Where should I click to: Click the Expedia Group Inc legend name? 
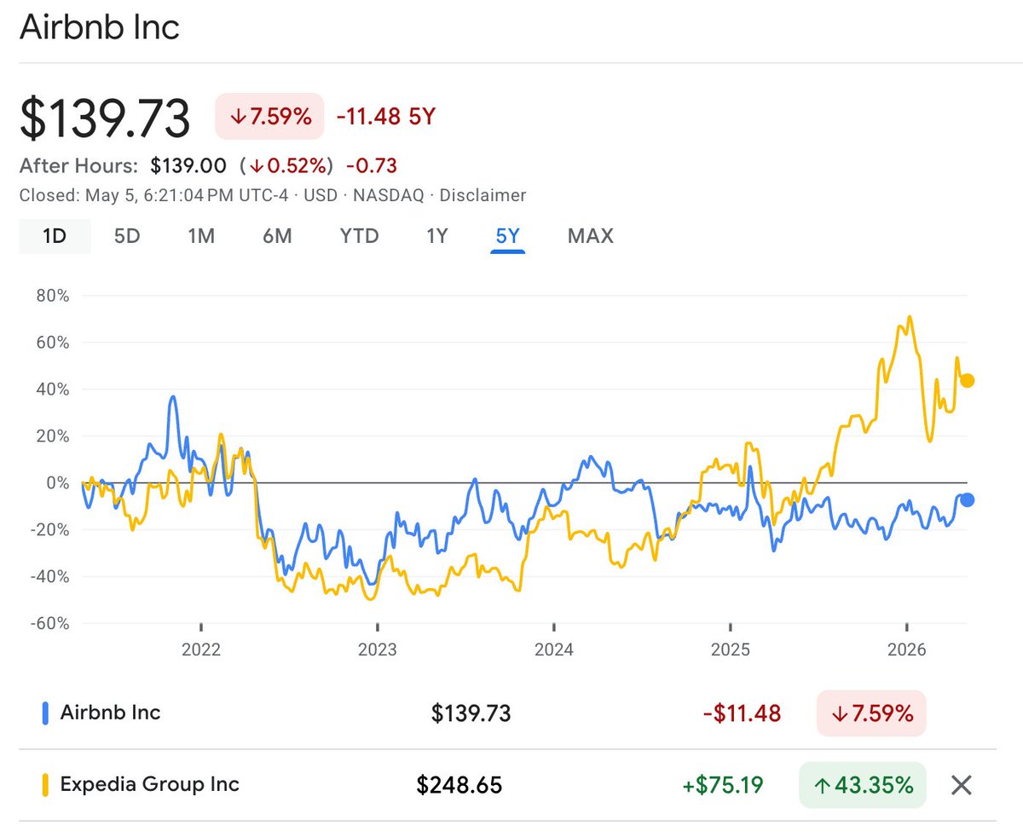click(150, 784)
